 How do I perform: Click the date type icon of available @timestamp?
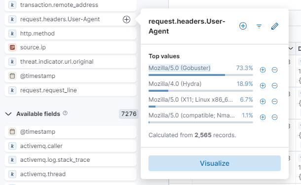tap(12, 132)
